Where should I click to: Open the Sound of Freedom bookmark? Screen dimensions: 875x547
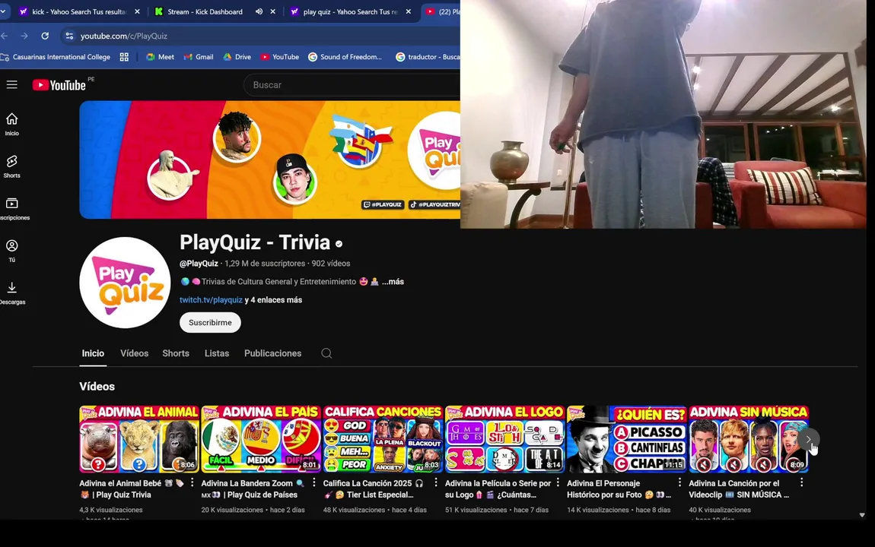pyautogui.click(x=345, y=57)
